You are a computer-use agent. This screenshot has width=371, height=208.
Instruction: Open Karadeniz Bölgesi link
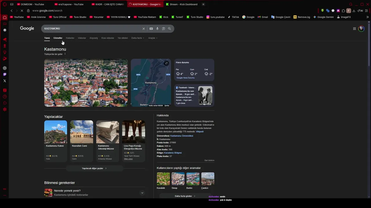pyautogui.click(x=173, y=153)
